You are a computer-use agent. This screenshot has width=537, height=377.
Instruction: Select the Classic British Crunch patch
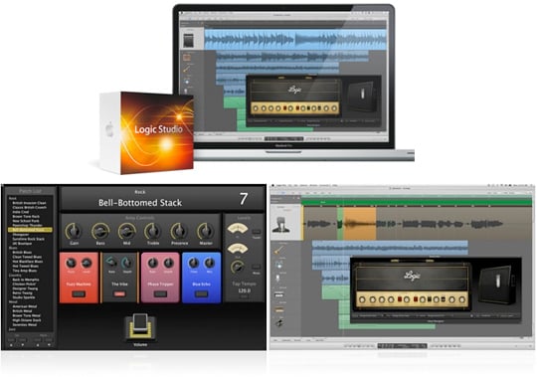(x=29, y=207)
